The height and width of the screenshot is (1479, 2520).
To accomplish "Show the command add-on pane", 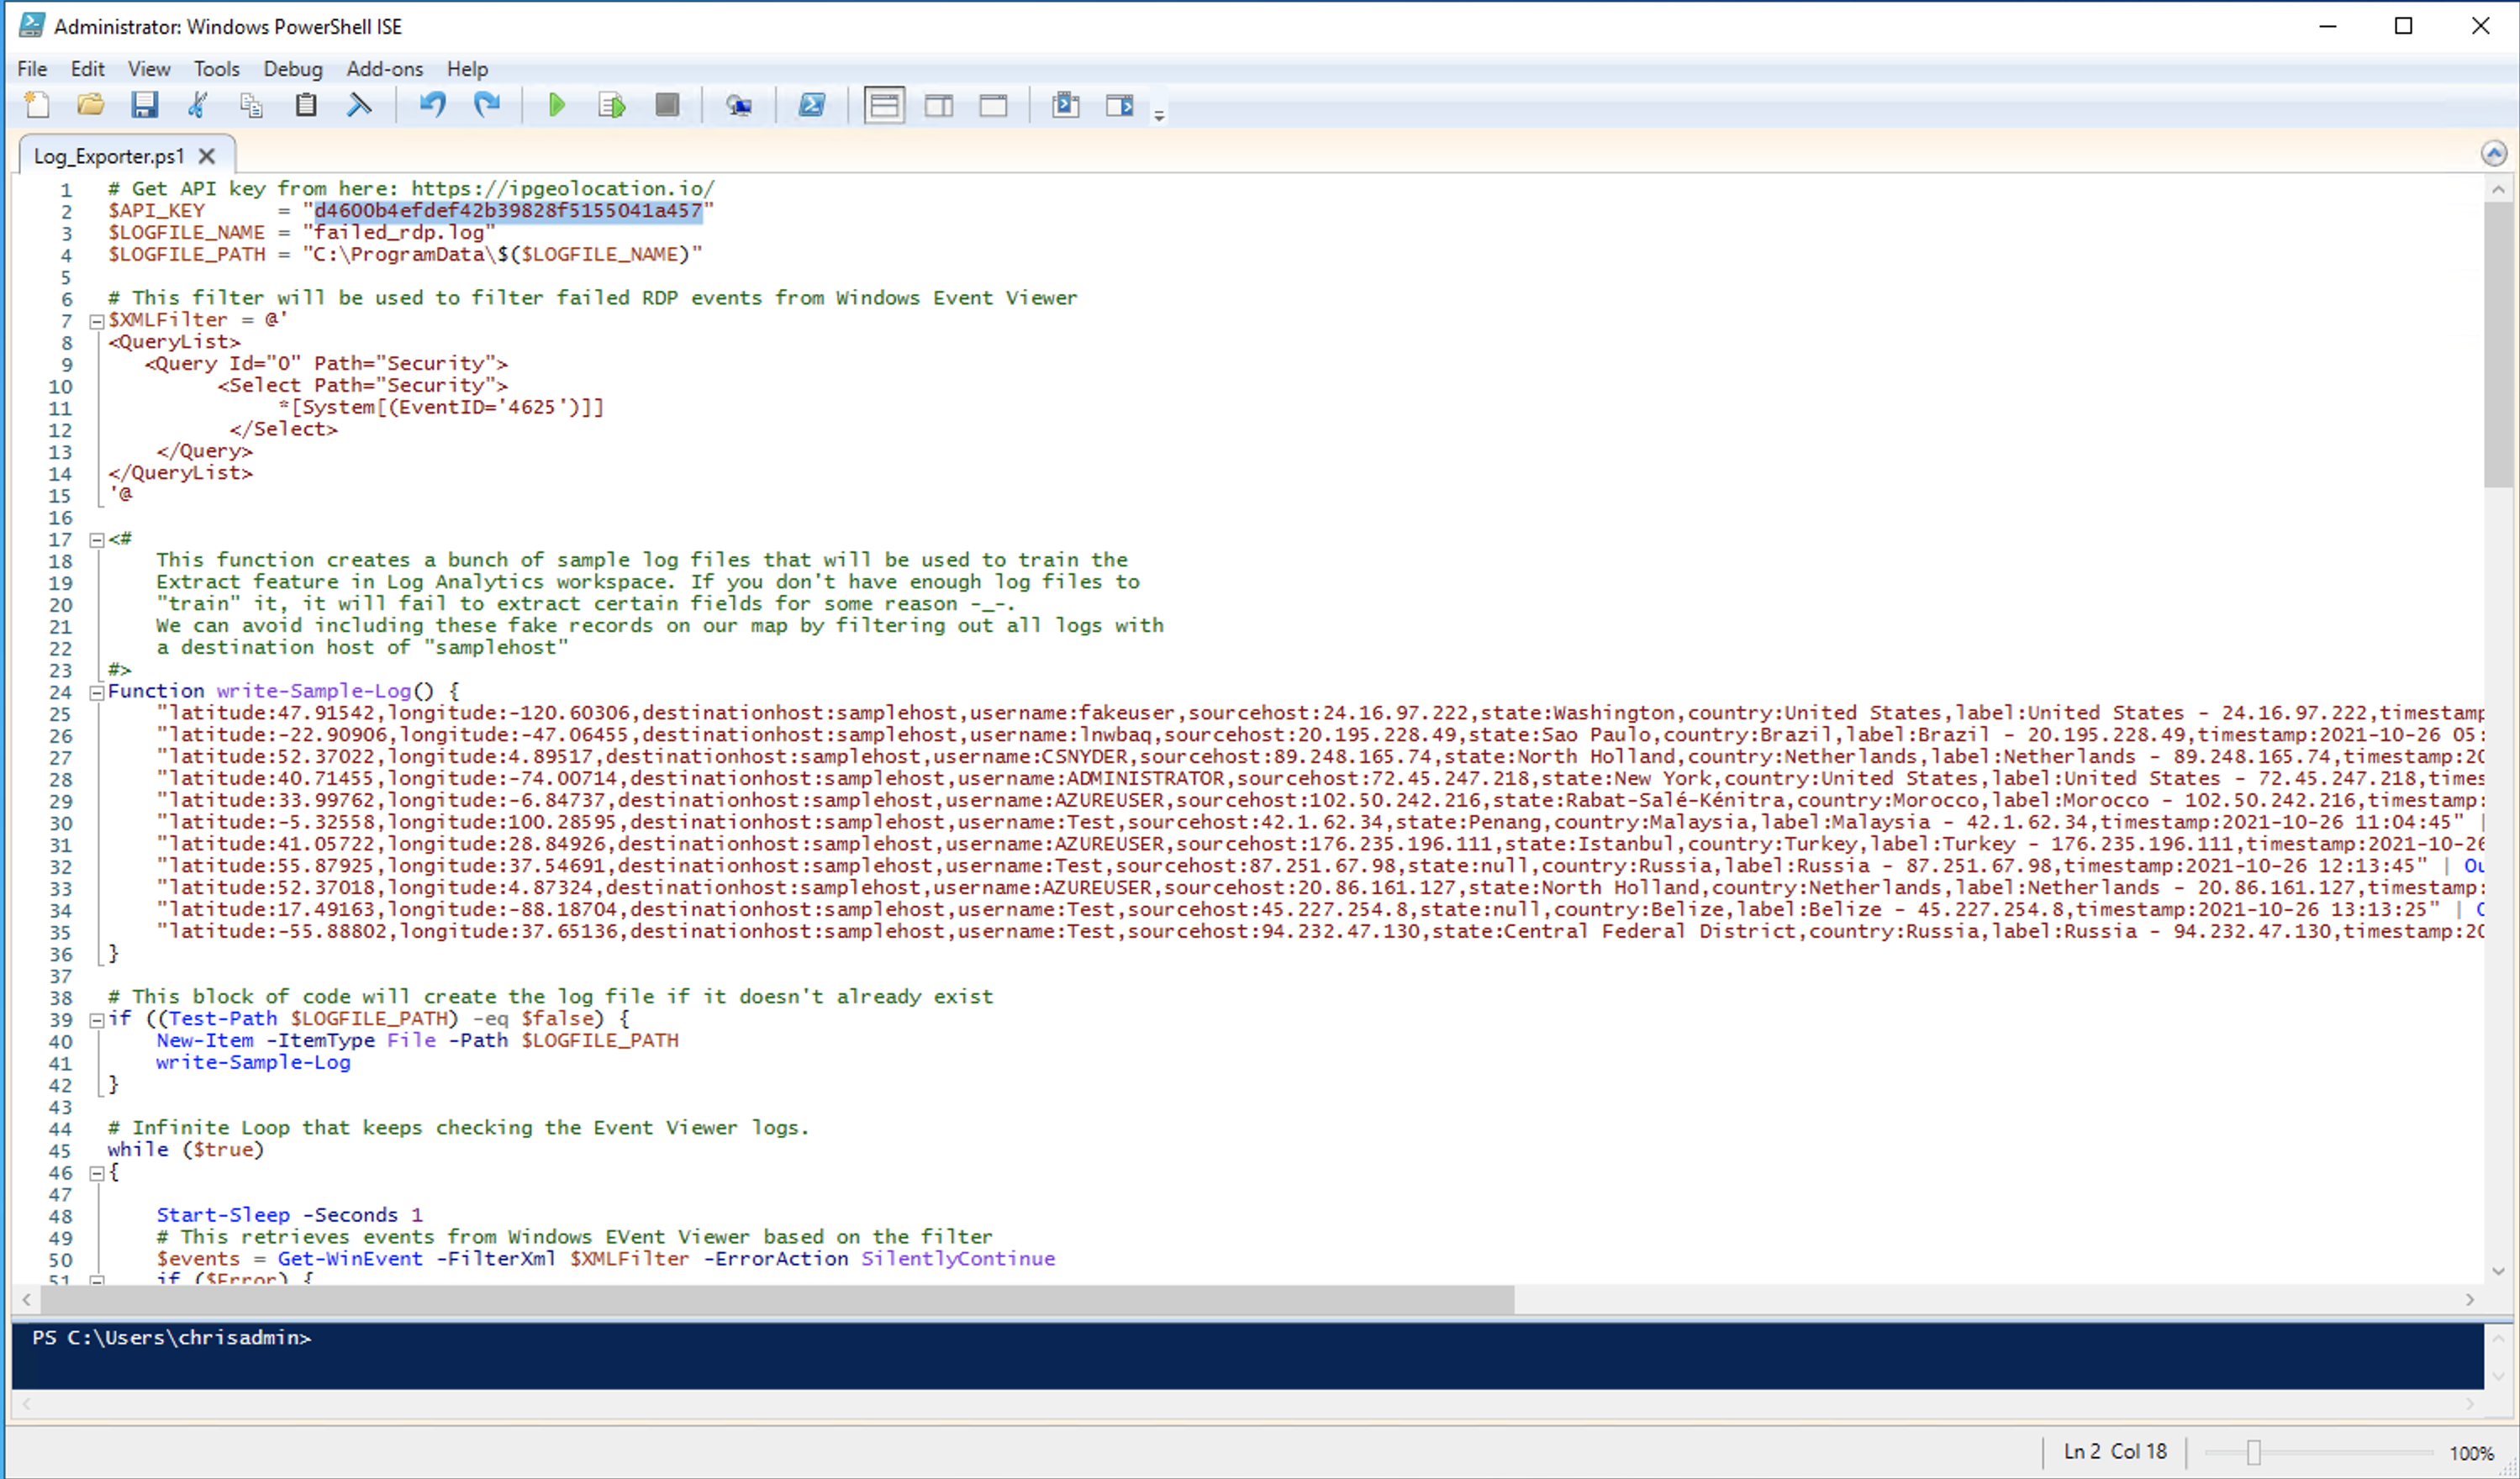I will tap(1119, 105).
